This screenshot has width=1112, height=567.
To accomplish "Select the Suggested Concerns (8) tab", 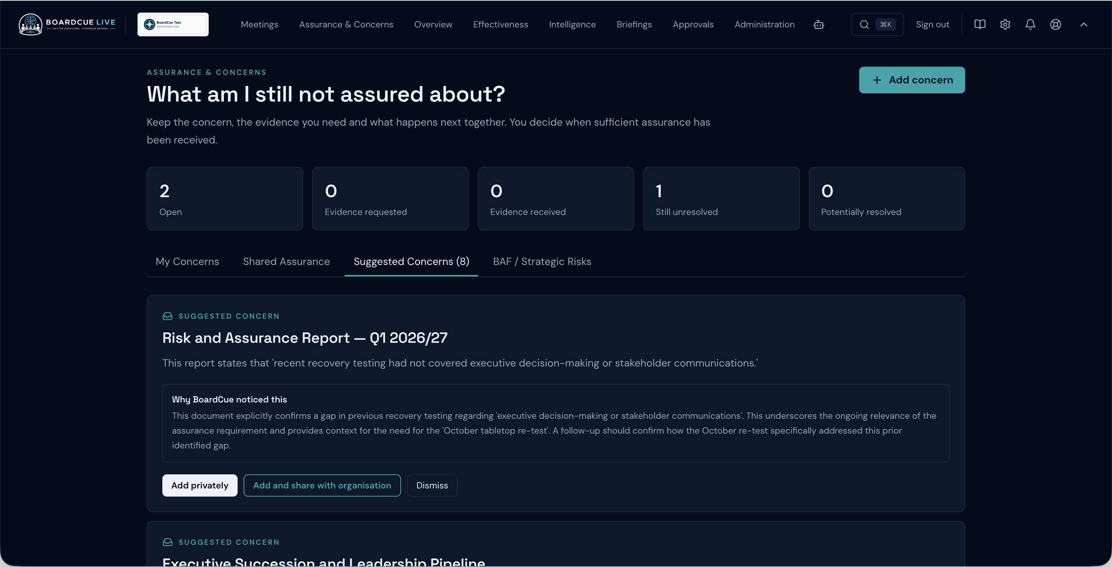I will 411,262.
